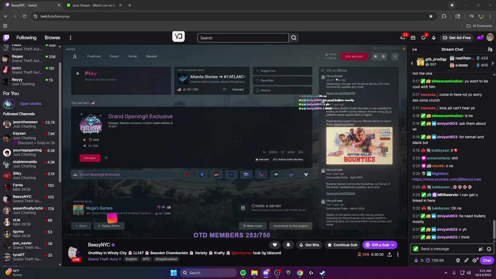Collapse the Stream Chat panel
The image size is (496, 279).
click(415, 50)
